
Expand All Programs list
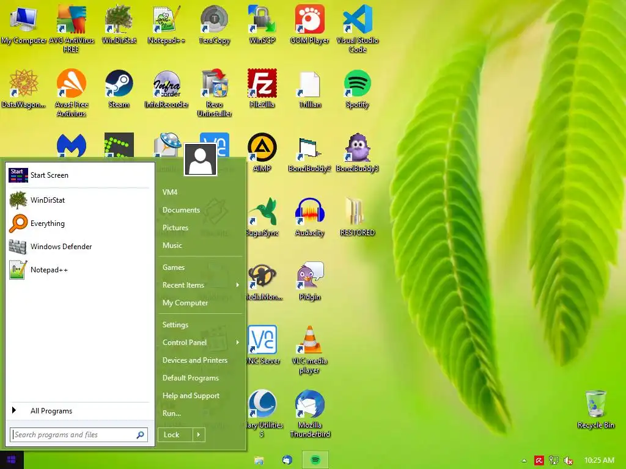coord(80,411)
